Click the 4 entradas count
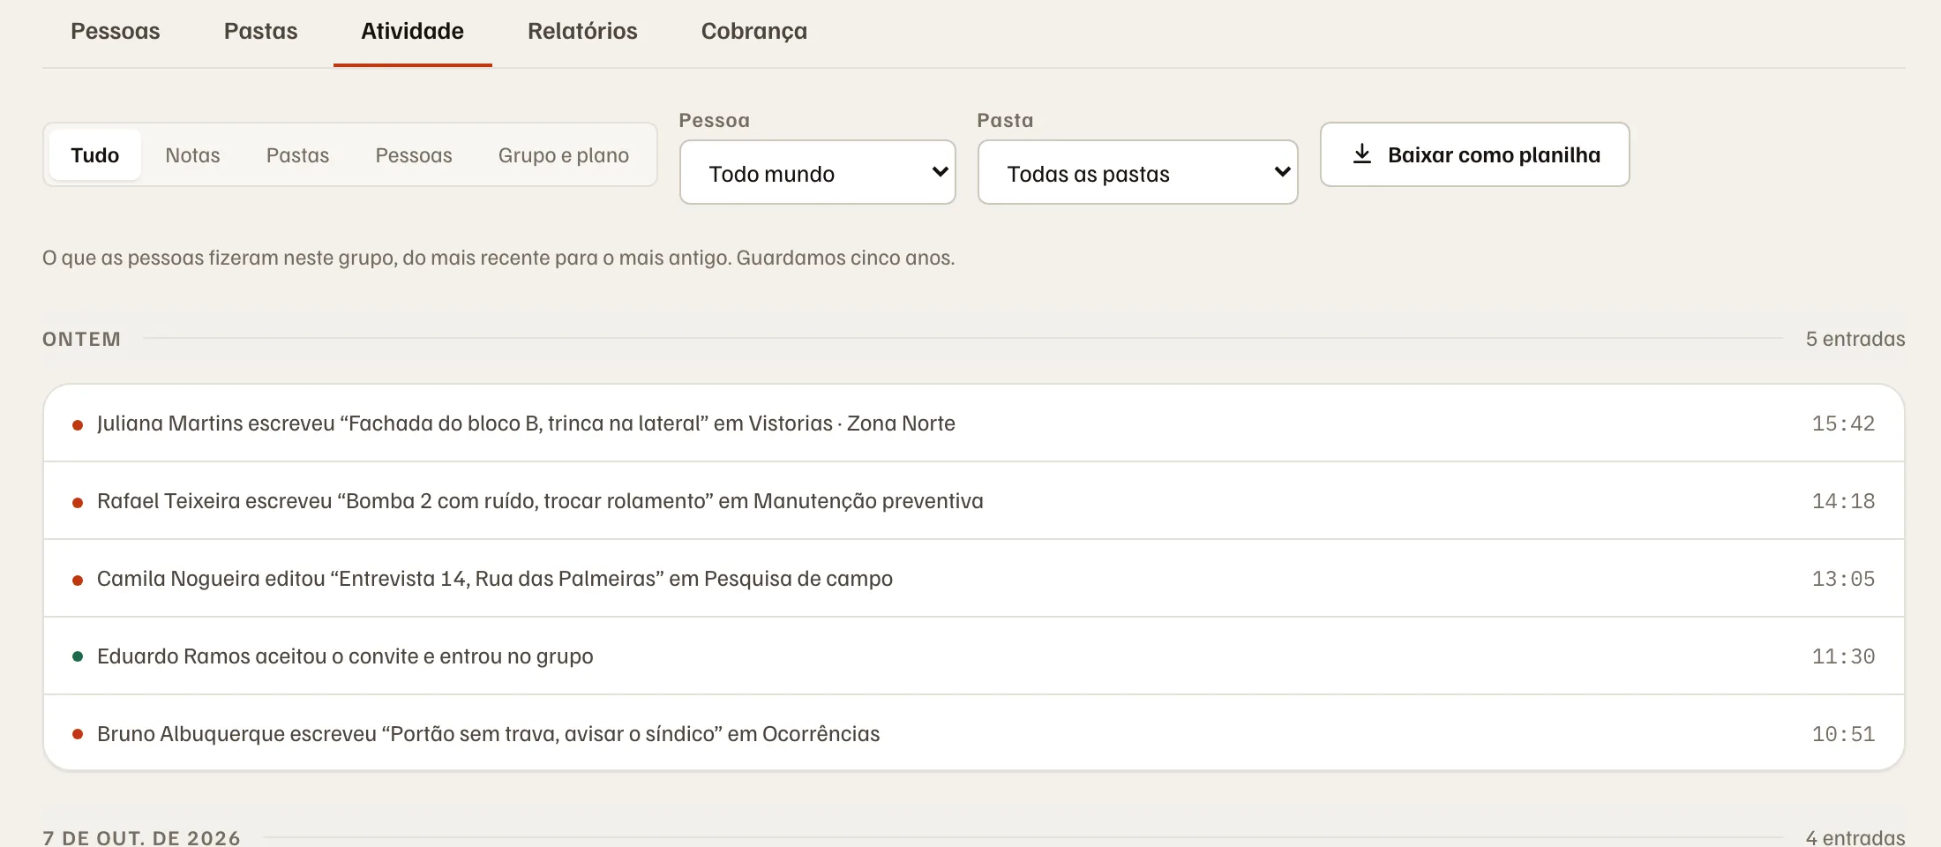Screen dimensions: 1941x847 [x=1855, y=837]
